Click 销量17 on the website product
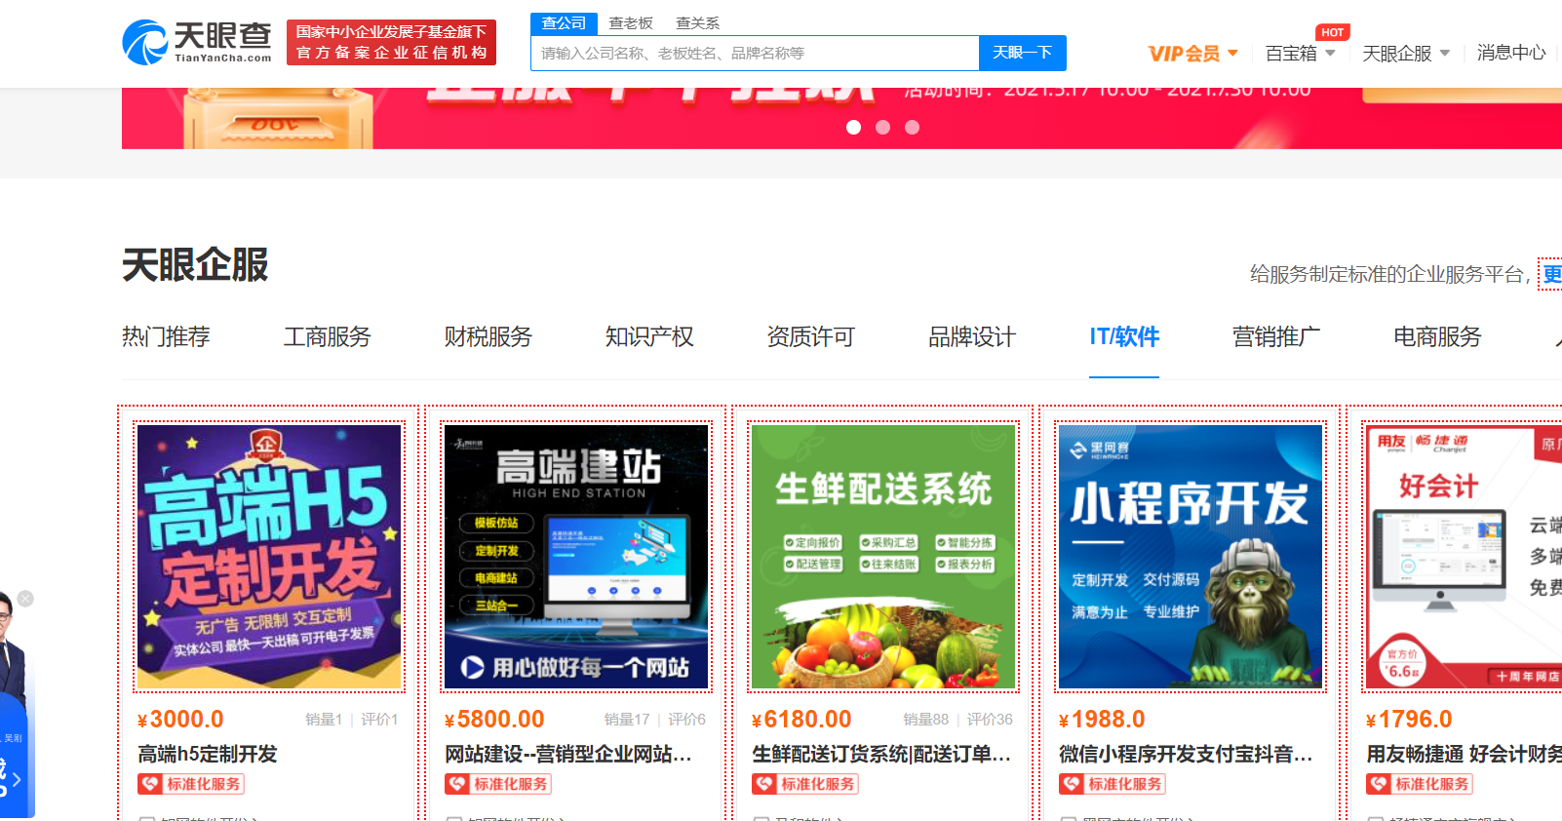The image size is (1562, 821). coord(627,720)
